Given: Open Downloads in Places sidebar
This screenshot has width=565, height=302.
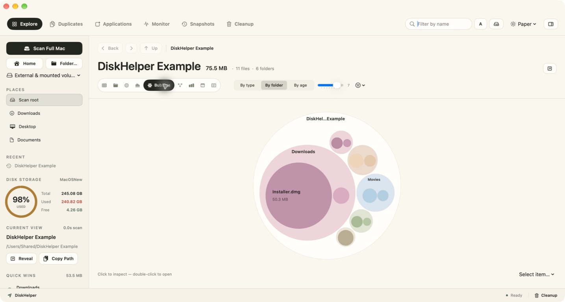Looking at the screenshot, I should [44, 113].
